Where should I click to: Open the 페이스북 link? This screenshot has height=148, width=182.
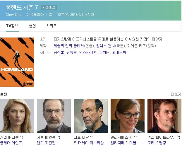119,52
